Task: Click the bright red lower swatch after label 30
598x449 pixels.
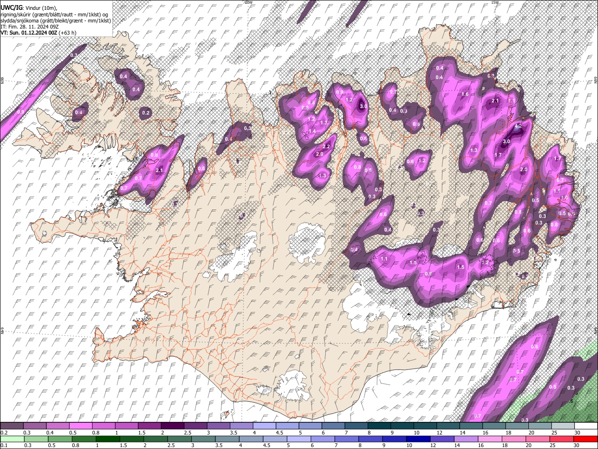Action: click(585, 439)
